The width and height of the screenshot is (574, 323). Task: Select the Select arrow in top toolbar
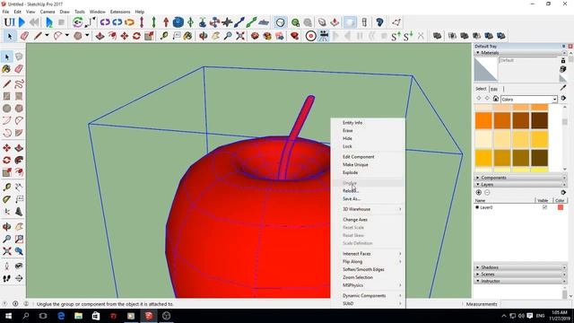(x=10, y=36)
